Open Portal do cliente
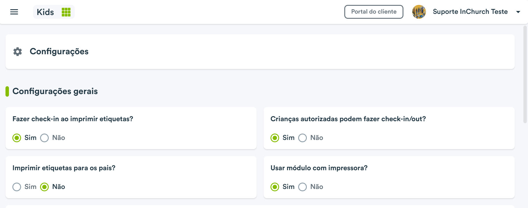 point(374,12)
